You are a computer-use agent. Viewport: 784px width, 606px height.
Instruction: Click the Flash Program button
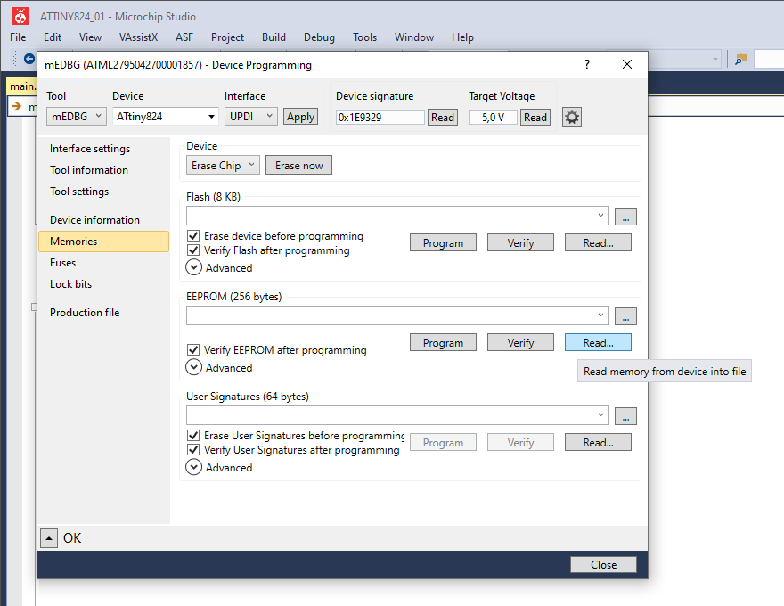(x=443, y=243)
